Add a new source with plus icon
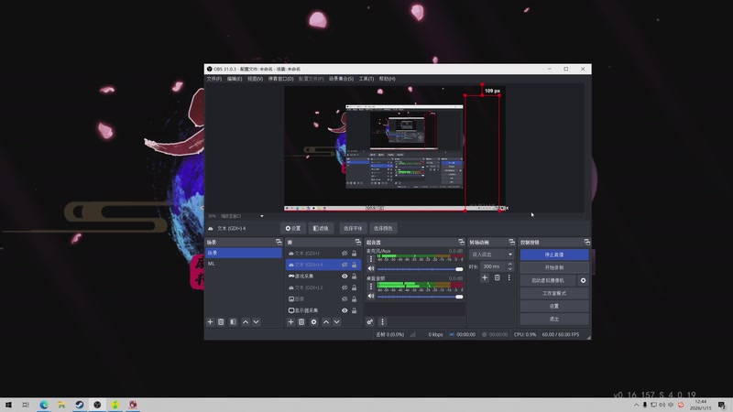Screen dimensions: 733x412 click(290, 322)
